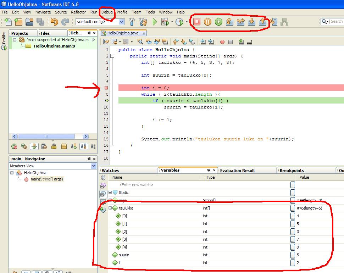Stop the debugger session with the red square
The width and height of the screenshot is (344, 273).
point(197,22)
